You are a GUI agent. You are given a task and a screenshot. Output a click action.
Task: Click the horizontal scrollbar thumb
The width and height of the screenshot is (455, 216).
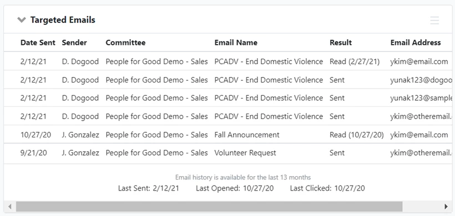click(x=209, y=207)
